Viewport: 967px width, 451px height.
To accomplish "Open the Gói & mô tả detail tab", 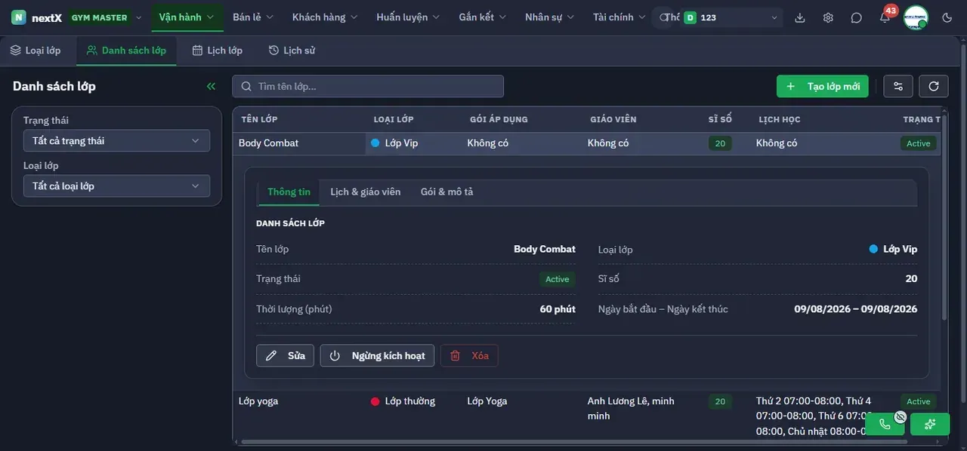I will 447,192.
